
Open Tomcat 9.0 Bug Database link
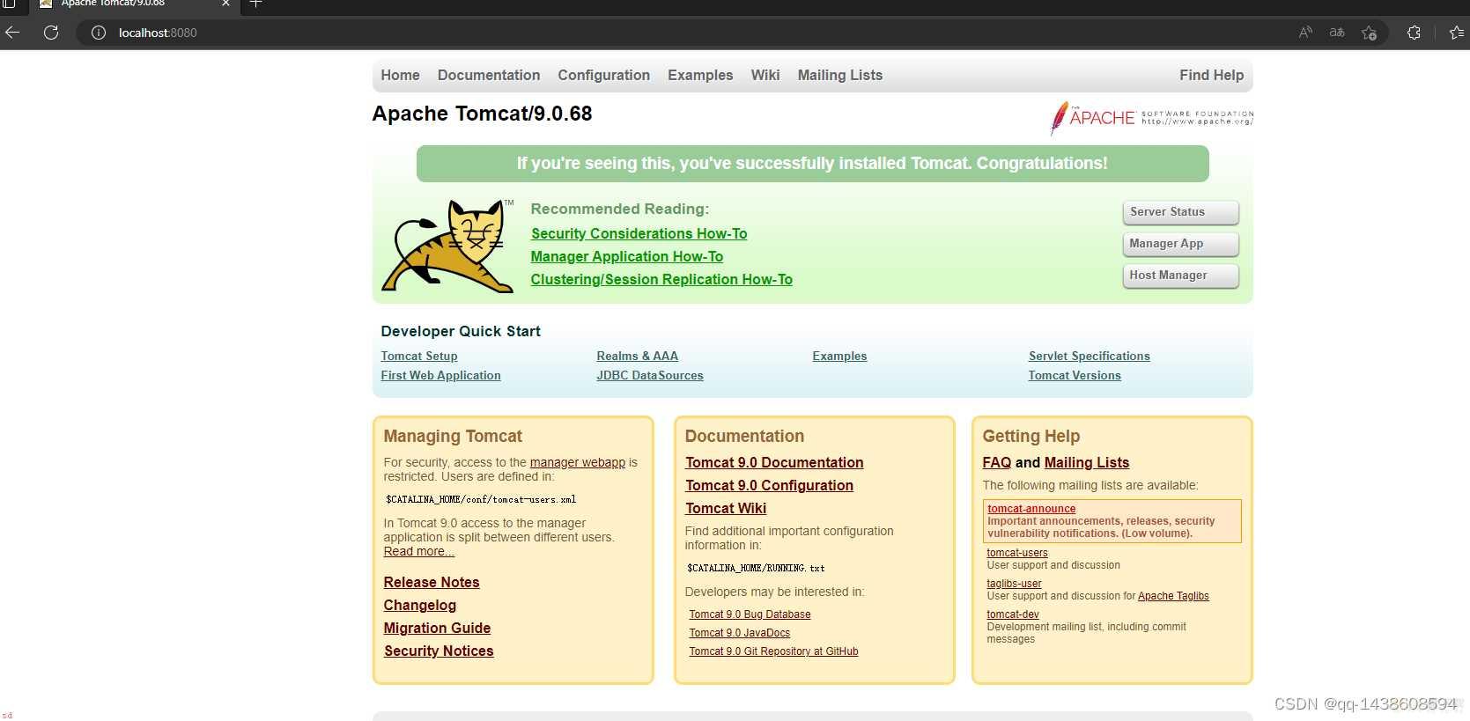(750, 614)
